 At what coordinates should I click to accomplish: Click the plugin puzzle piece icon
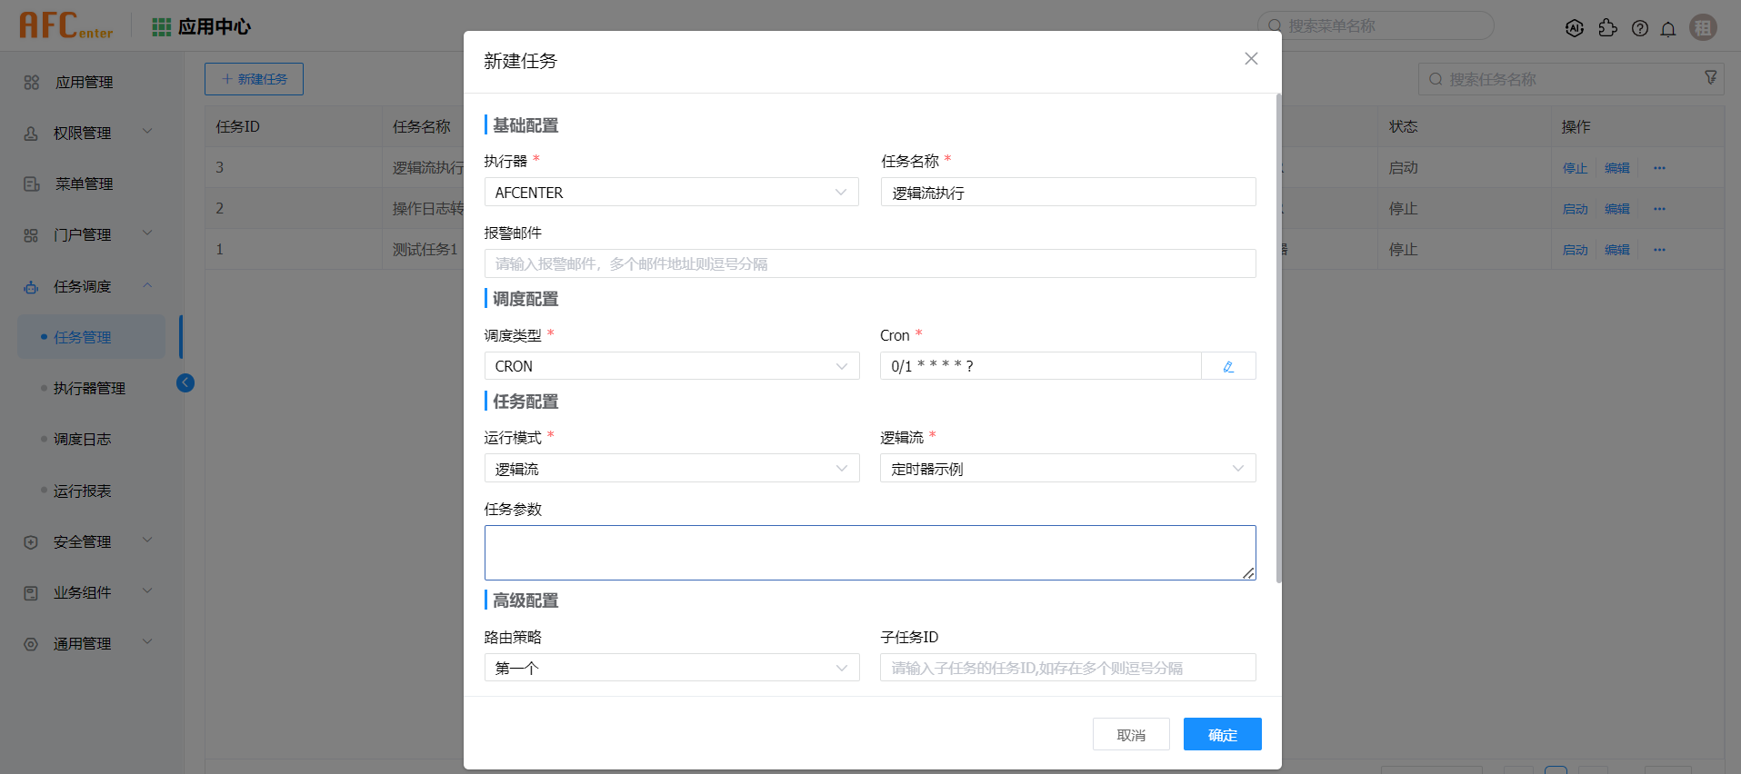tap(1607, 28)
